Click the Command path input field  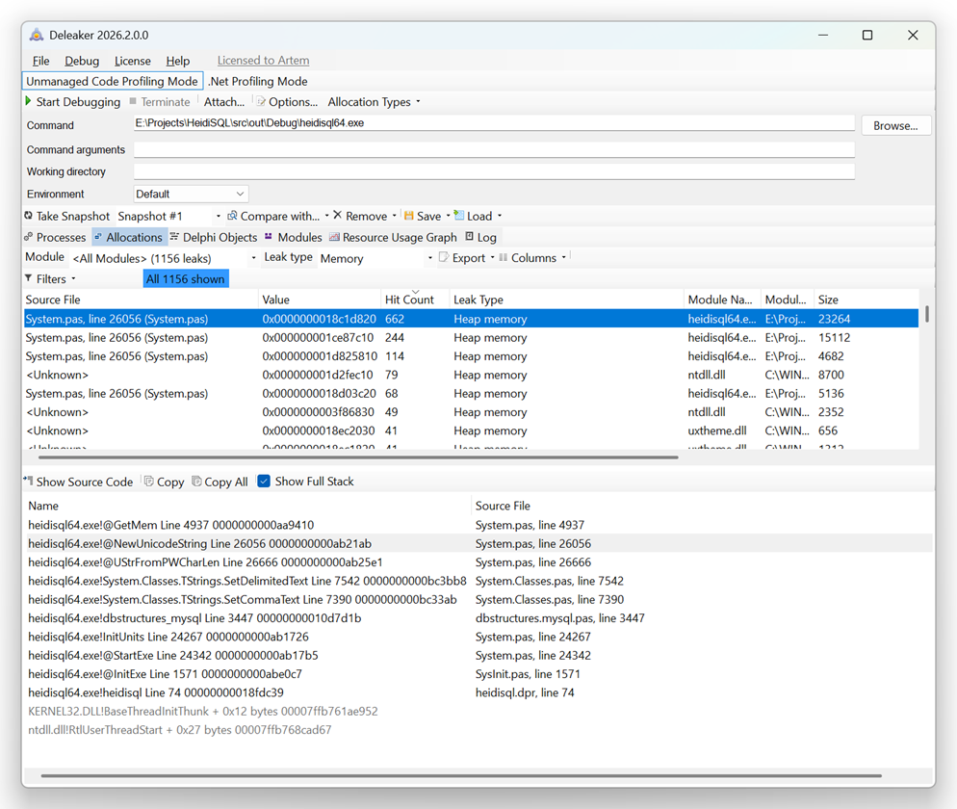coord(494,122)
